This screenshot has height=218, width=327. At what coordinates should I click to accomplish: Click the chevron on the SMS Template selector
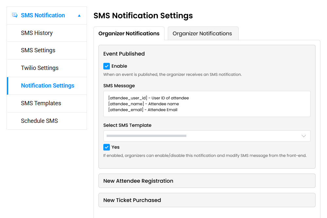click(x=304, y=136)
